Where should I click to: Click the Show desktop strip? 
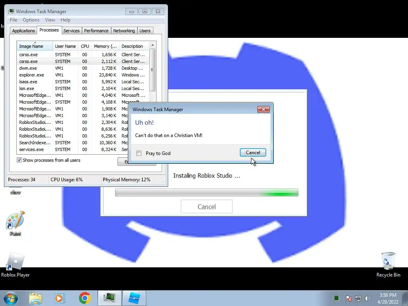(x=405, y=298)
